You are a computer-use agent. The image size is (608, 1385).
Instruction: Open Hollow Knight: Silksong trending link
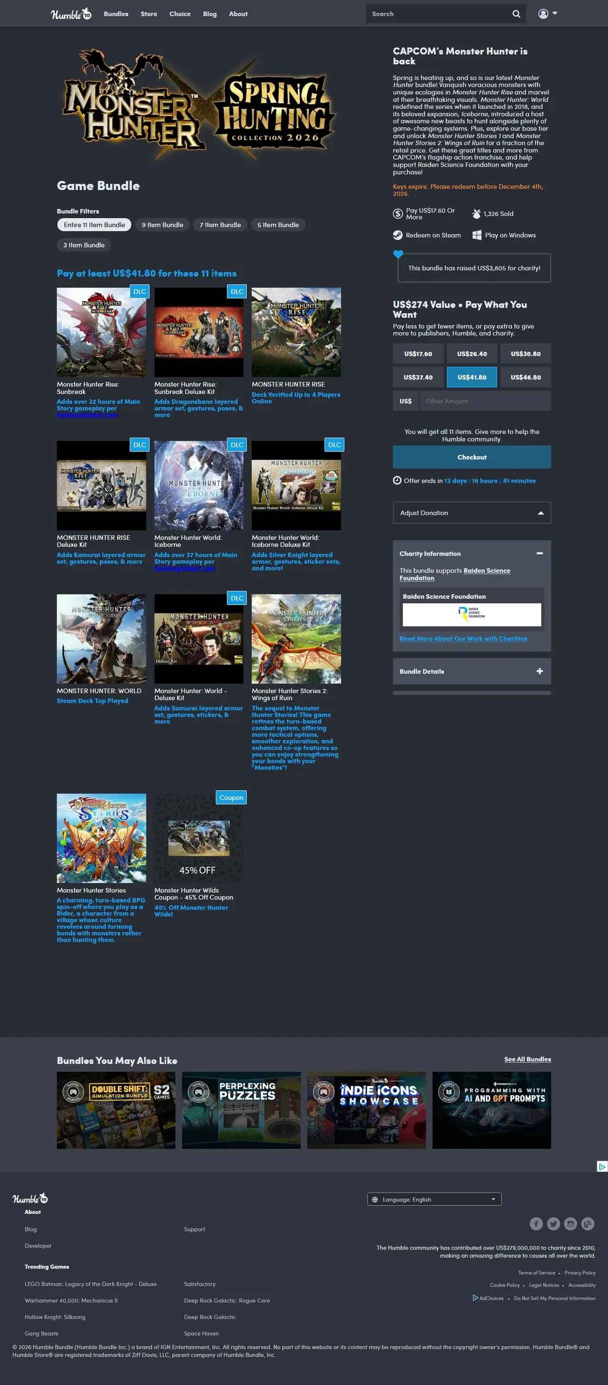click(x=55, y=1317)
